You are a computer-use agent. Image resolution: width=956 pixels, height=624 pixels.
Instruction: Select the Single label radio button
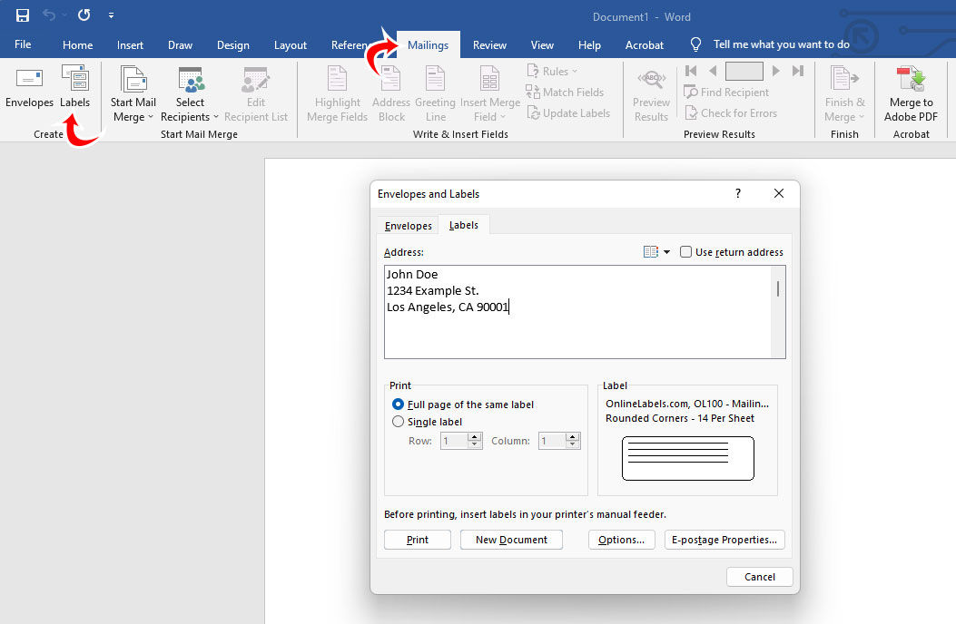click(x=398, y=421)
